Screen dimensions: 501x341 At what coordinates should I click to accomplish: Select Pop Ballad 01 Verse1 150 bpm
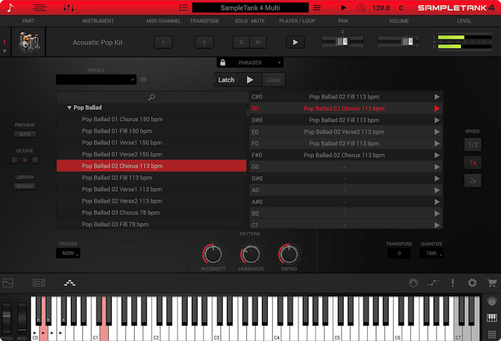[x=152, y=142]
